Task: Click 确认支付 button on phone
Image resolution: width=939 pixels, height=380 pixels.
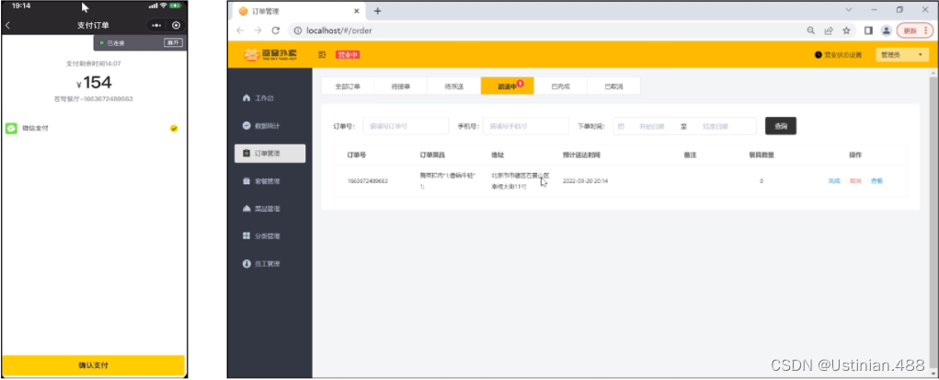Action: click(x=94, y=365)
